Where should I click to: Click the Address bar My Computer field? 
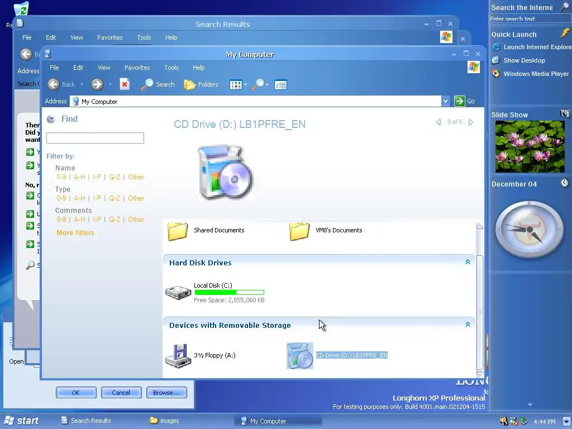[x=255, y=101]
